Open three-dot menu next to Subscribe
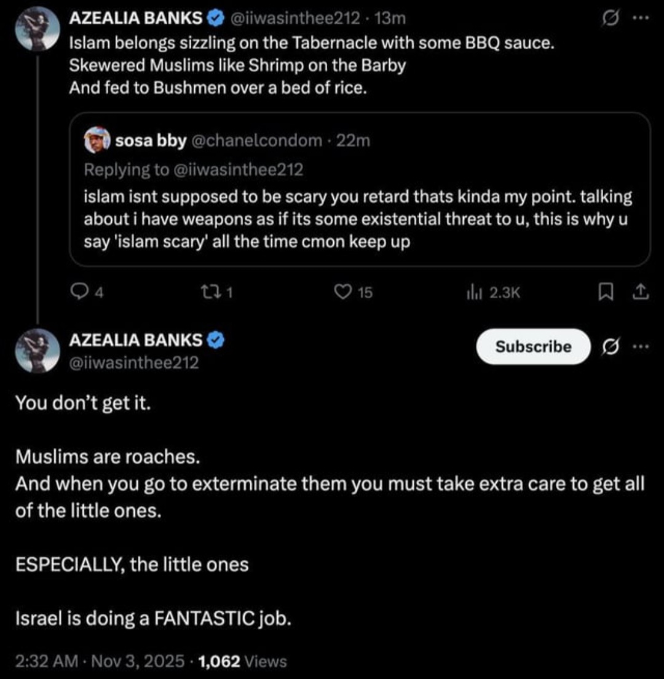Viewport: 664px width, 679px height. pos(641,346)
